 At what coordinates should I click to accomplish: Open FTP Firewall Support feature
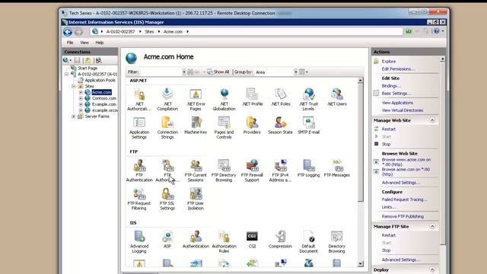coord(252,170)
